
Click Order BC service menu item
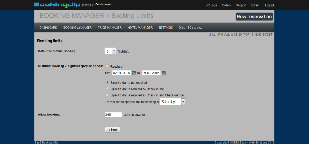click(191, 28)
